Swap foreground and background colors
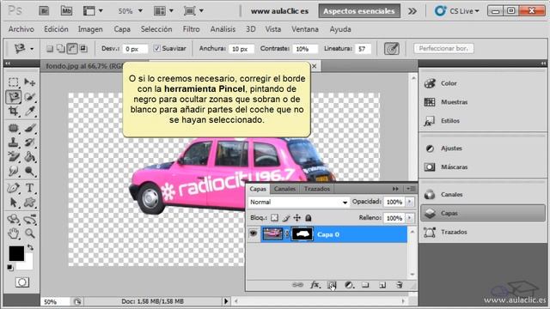The width and height of the screenshot is (550, 309). [x=31, y=248]
